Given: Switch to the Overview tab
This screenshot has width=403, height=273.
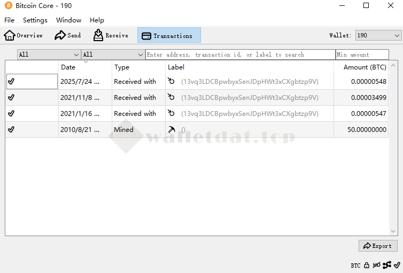Looking at the screenshot, I should [24, 35].
